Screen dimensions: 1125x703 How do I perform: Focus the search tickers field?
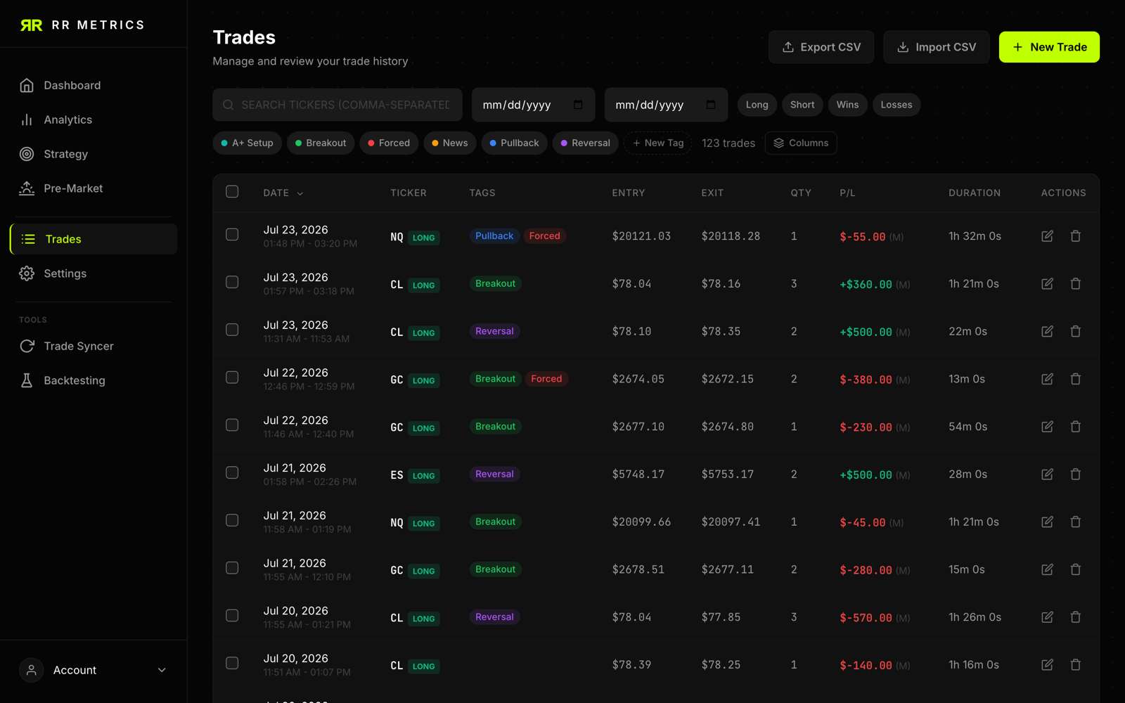pos(337,105)
